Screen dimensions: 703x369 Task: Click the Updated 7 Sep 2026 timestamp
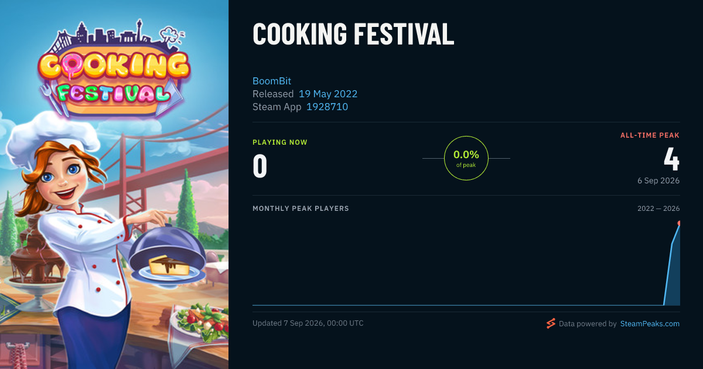[x=308, y=323]
